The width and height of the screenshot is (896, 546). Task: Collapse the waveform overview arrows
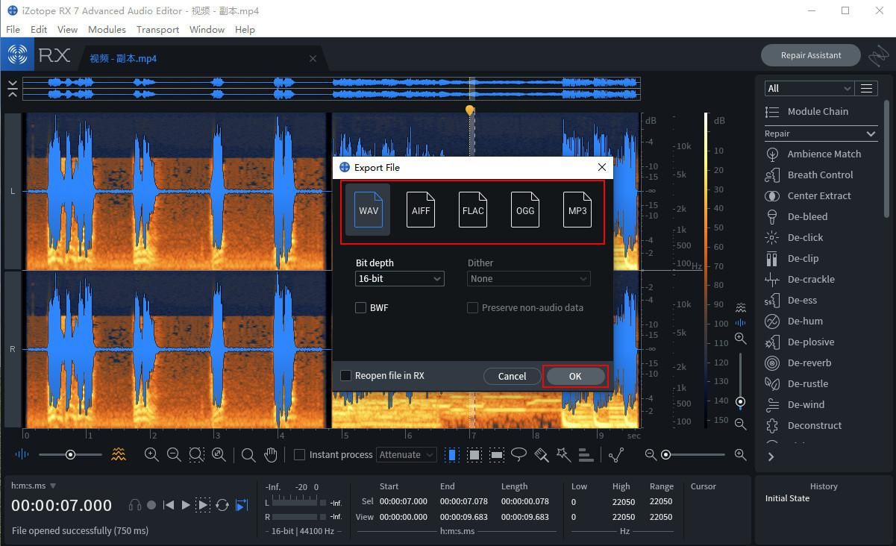[x=13, y=89]
